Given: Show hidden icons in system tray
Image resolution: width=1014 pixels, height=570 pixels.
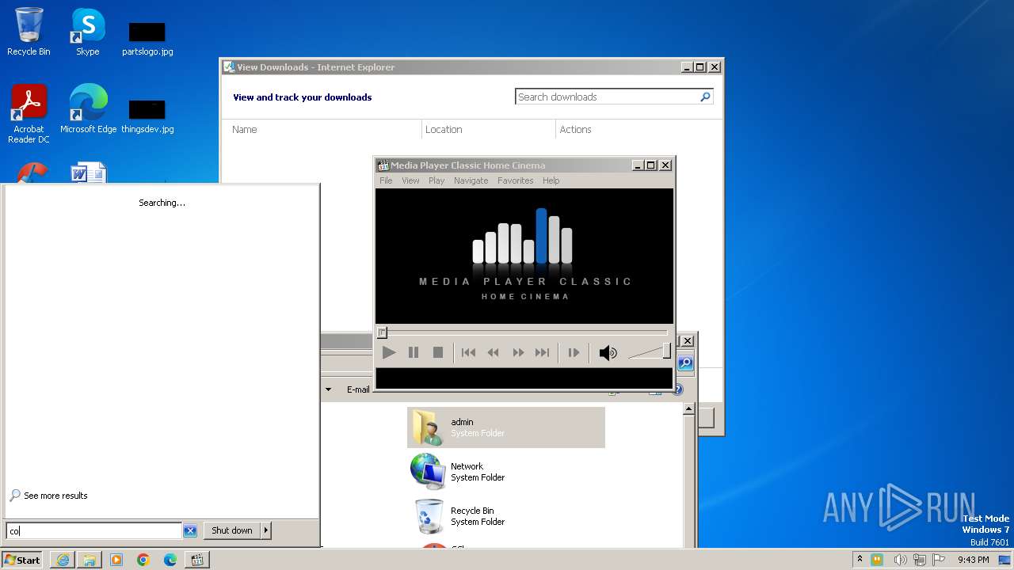Looking at the screenshot, I should pyautogui.click(x=860, y=560).
